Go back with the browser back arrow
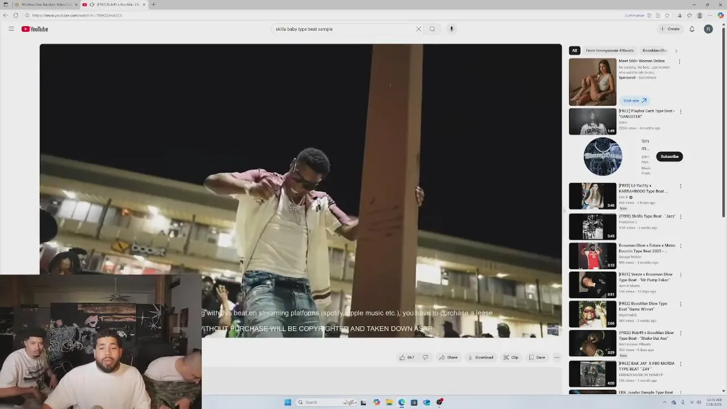 [6, 15]
